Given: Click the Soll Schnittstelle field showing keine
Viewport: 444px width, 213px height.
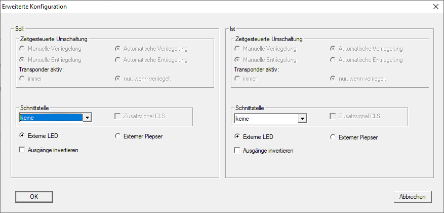Looking at the screenshot, I should 51,118.
